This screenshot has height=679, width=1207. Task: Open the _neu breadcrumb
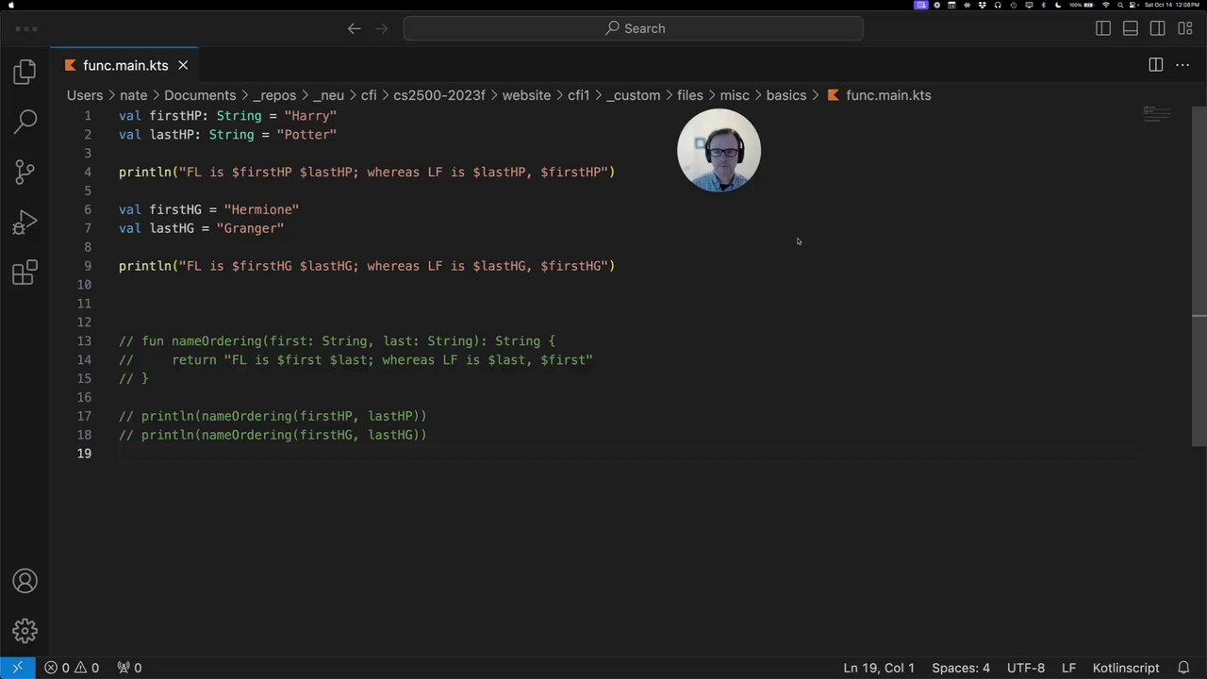coord(328,95)
